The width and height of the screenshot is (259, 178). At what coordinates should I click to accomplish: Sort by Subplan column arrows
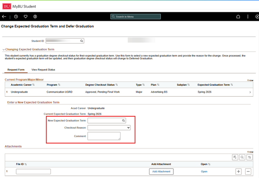pos(189,85)
